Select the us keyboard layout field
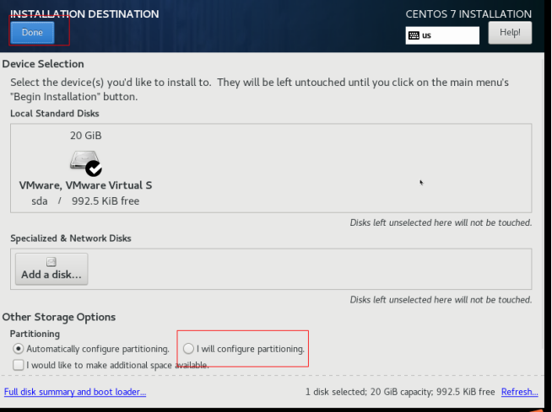 [x=442, y=35]
